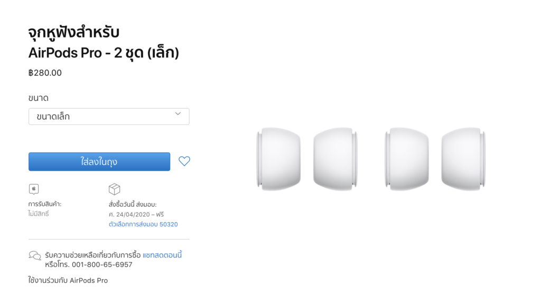Viewport: 541px width, 296px height.
Task: Click the phone number 001-800-65-6957
Action: point(102,265)
